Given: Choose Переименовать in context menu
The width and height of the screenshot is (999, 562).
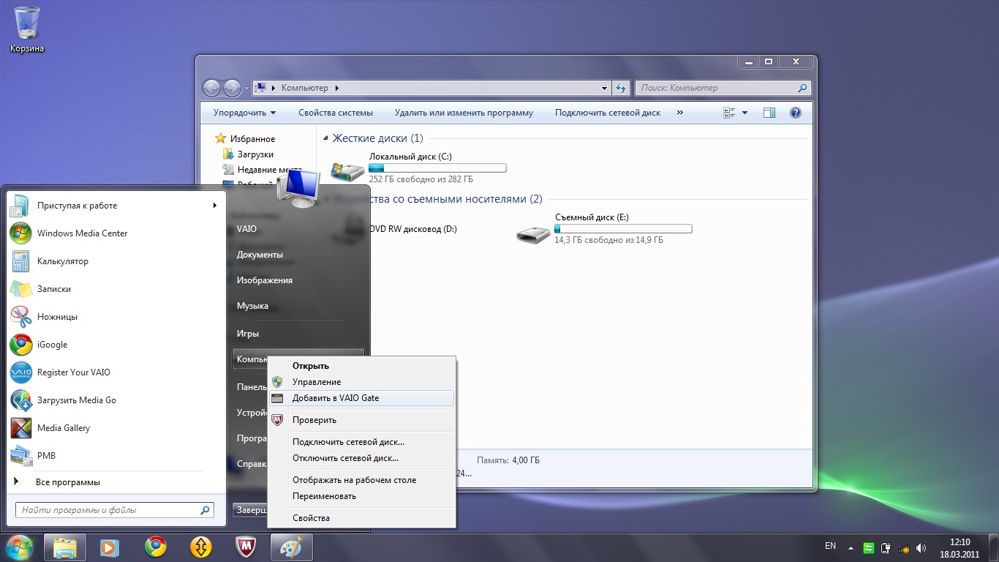Looking at the screenshot, I should (x=361, y=496).
